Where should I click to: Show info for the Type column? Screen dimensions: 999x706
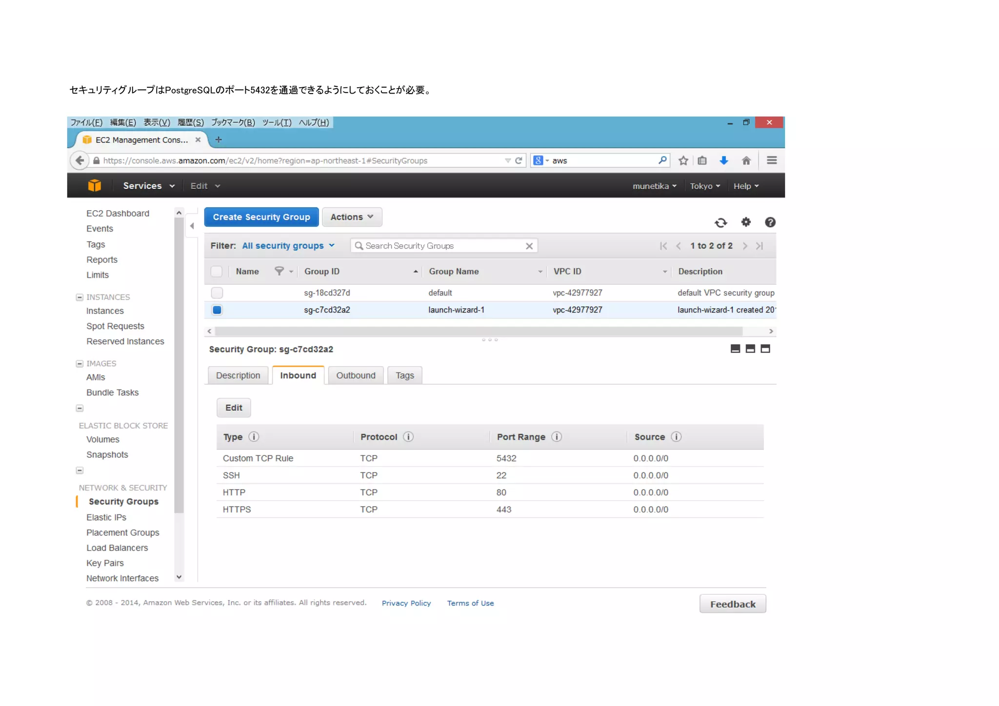click(254, 437)
